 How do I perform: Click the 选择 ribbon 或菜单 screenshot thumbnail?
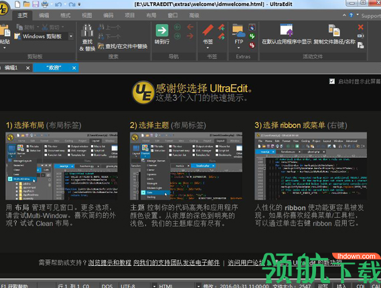pos(311,166)
